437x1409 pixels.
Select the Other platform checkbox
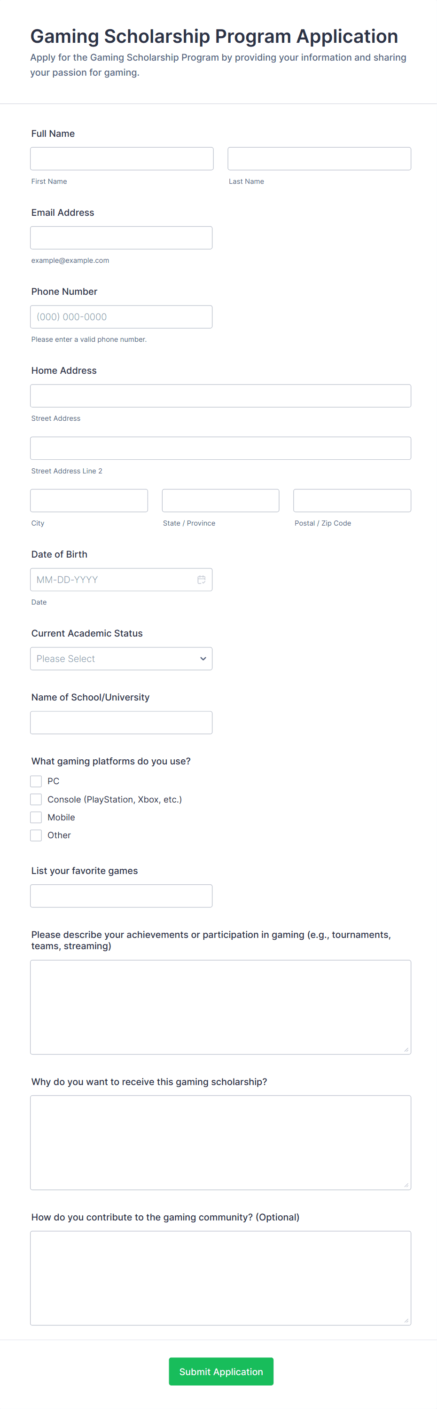[x=36, y=835]
